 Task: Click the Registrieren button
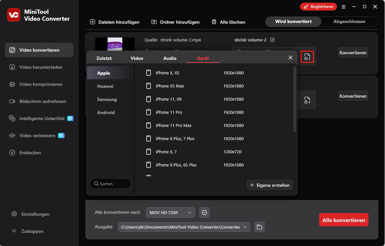[x=318, y=7]
